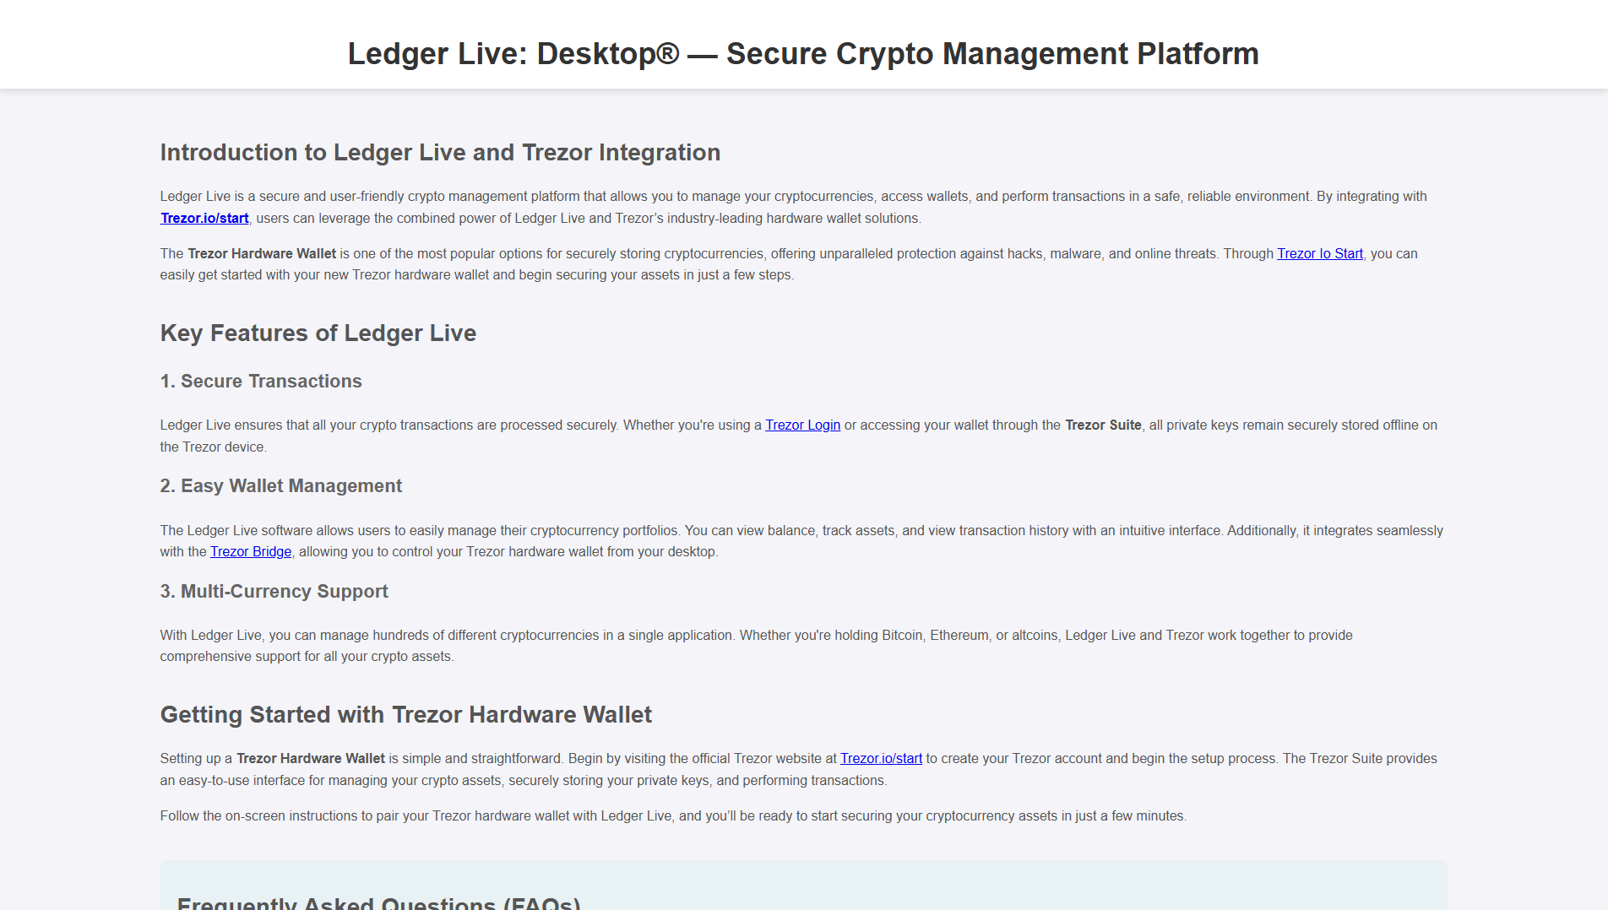Click the heading Getting Started with Trezor Hardware Wallet
Viewport: 1608px width, 910px height.
point(406,714)
